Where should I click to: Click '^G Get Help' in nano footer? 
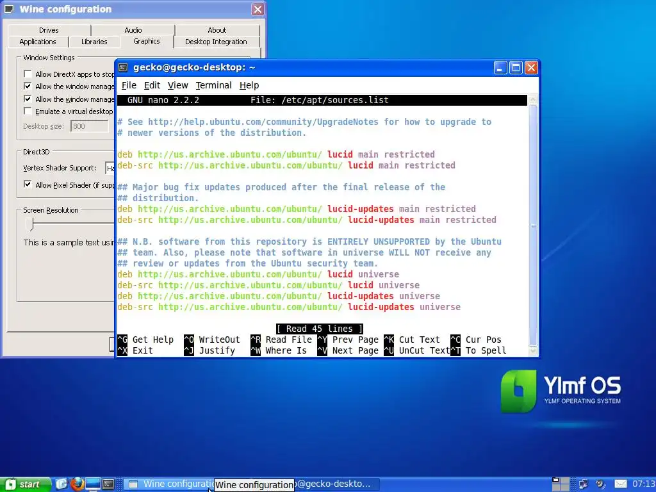pos(145,340)
